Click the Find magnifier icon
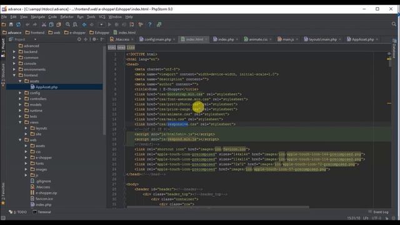Screen dimensions: 400x225 click(68, 24)
